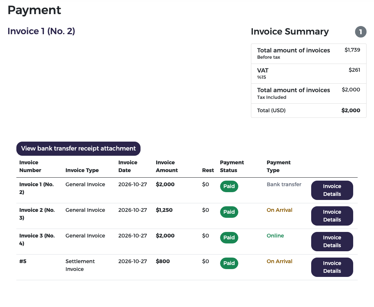This screenshot has width=374, height=307.
Task: Click the 'Invoice Number' column header
Action: (30, 166)
